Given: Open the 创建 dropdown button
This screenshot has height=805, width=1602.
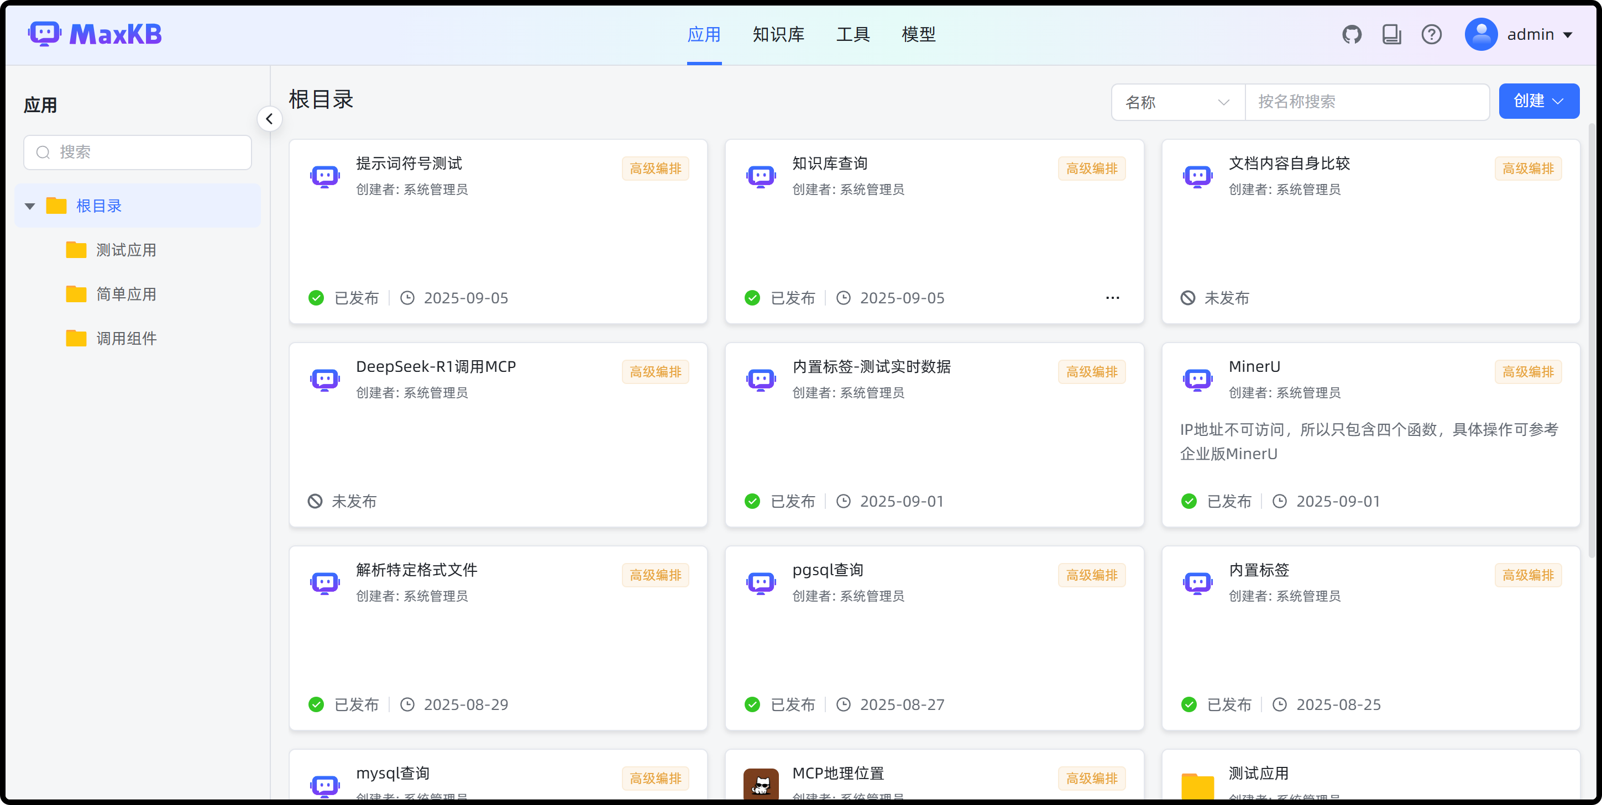Looking at the screenshot, I should point(1538,101).
